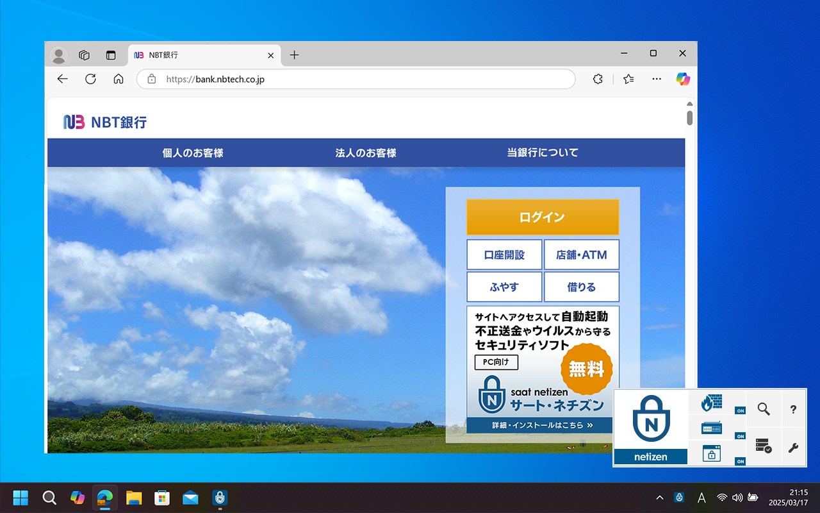Open the 法人のお客様 menu
Image resolution: width=820 pixels, height=513 pixels.
point(366,153)
